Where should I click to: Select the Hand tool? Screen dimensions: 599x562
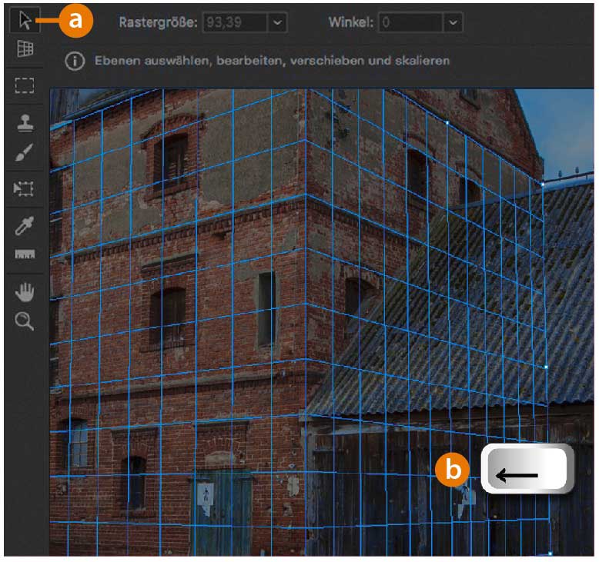(25, 292)
